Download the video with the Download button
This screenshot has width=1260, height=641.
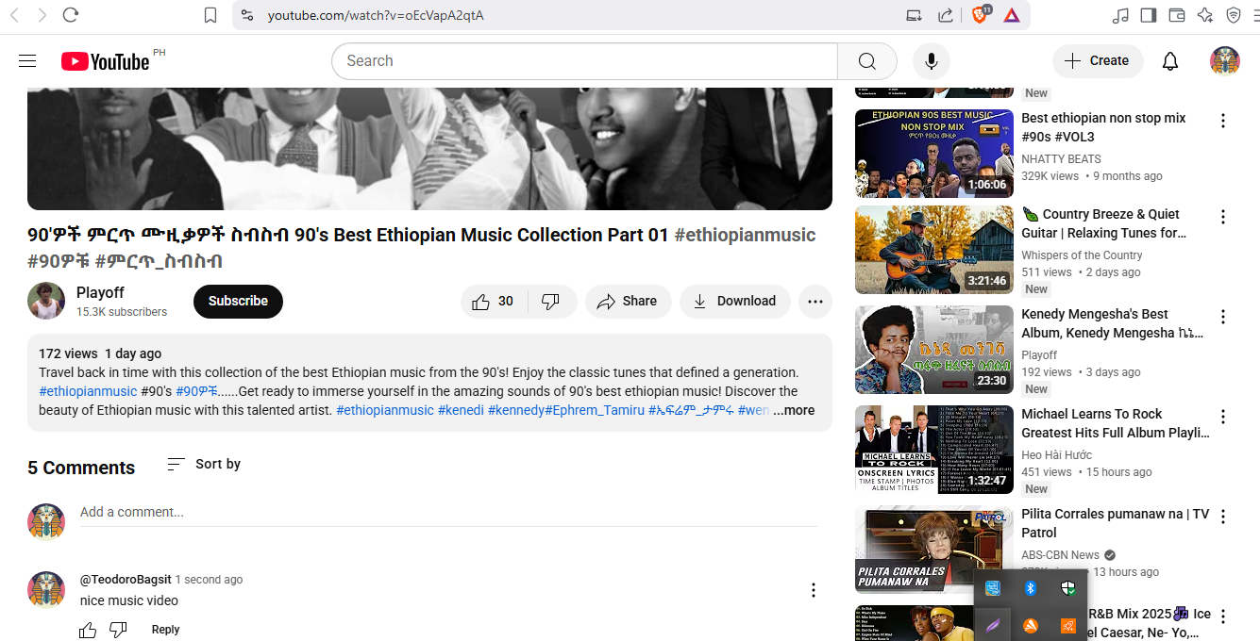(735, 302)
